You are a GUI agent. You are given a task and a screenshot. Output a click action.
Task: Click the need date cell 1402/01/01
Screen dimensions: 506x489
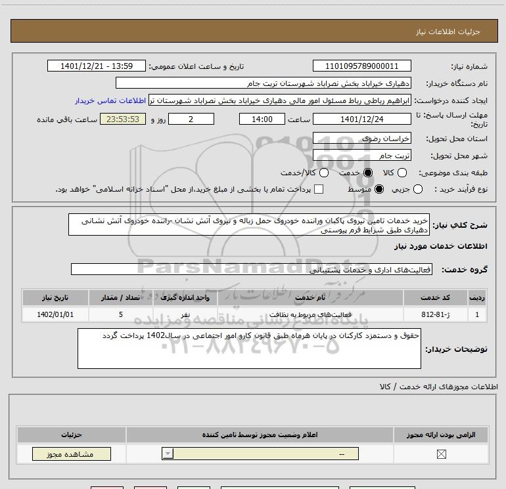pos(55,314)
